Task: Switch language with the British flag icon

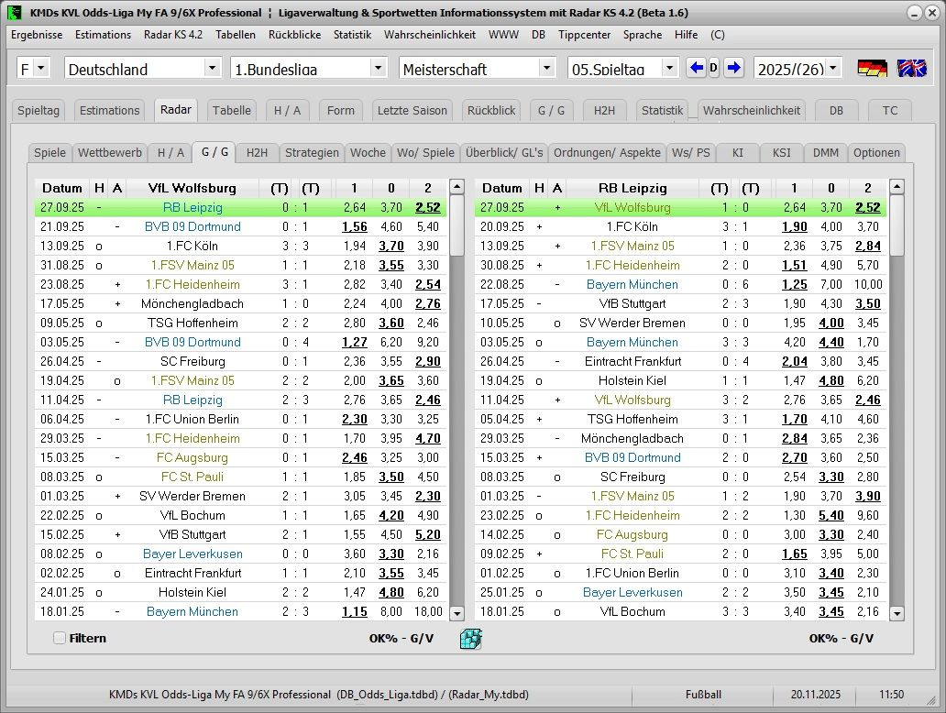Action: pyautogui.click(x=911, y=69)
